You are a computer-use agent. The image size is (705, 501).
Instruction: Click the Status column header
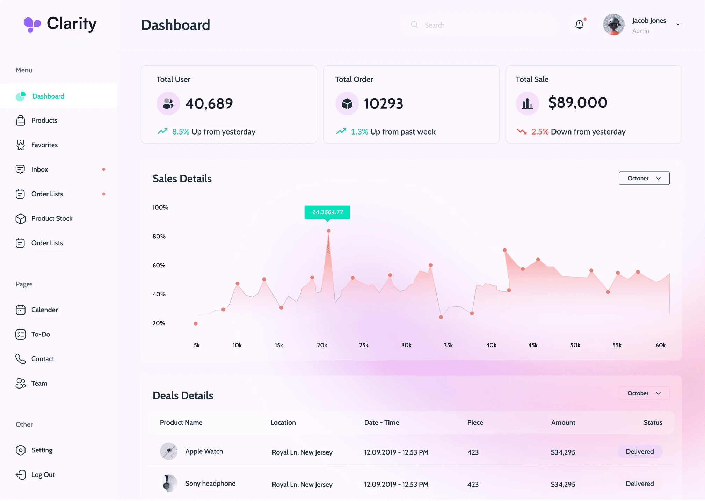tap(653, 422)
